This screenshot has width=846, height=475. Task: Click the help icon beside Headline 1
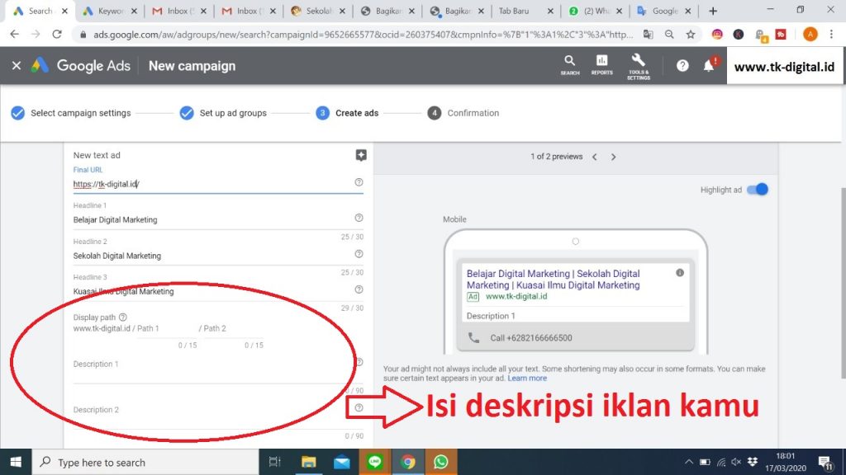point(359,218)
